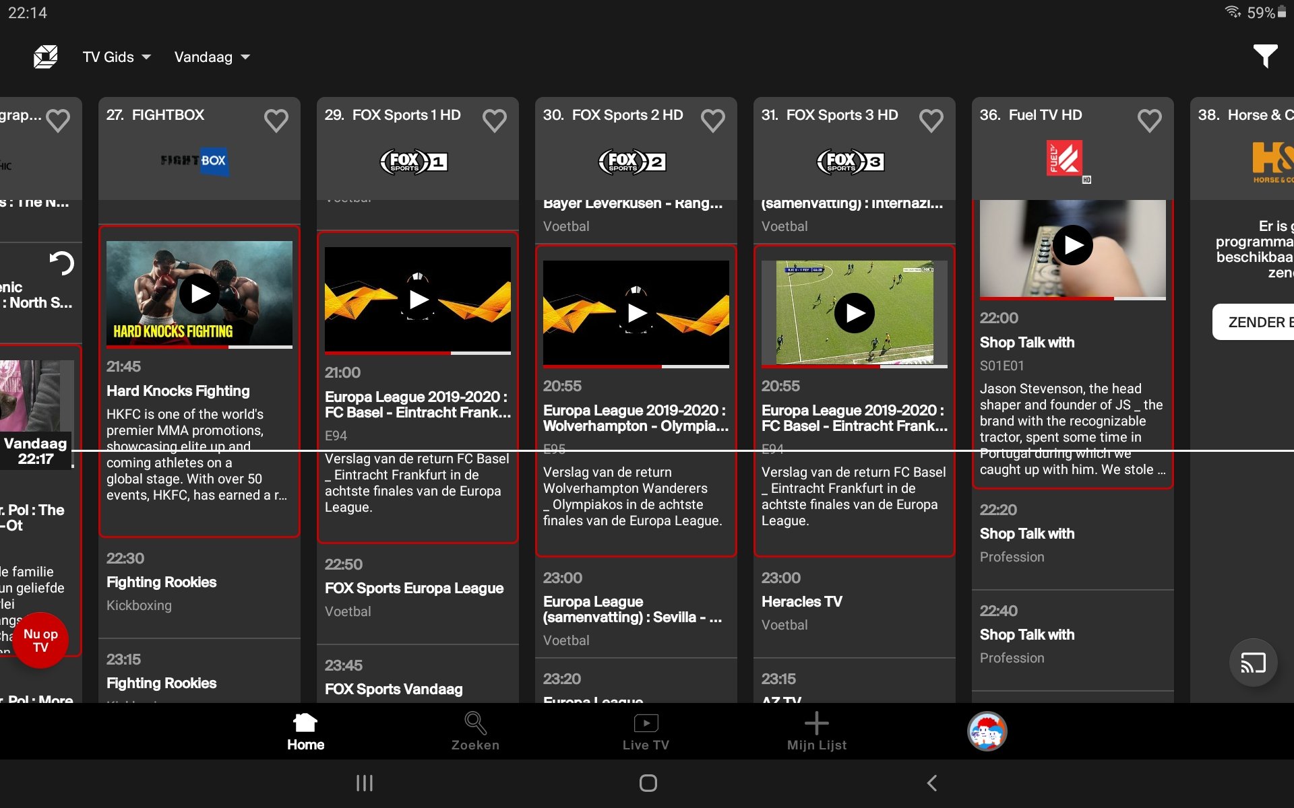Screen dimensions: 1294x808
Task: Switch to the Live TV tab
Action: point(646,732)
